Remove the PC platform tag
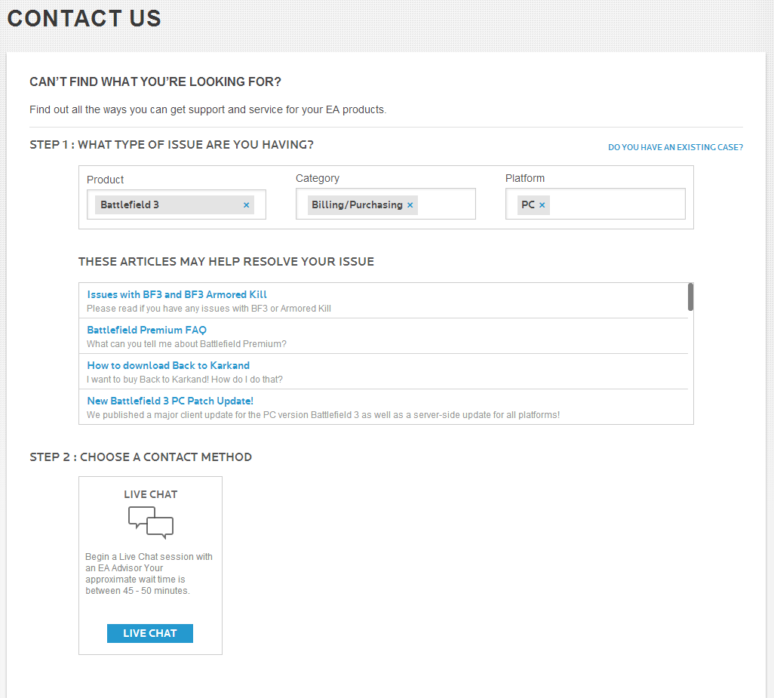This screenshot has height=698, width=774. 542,205
